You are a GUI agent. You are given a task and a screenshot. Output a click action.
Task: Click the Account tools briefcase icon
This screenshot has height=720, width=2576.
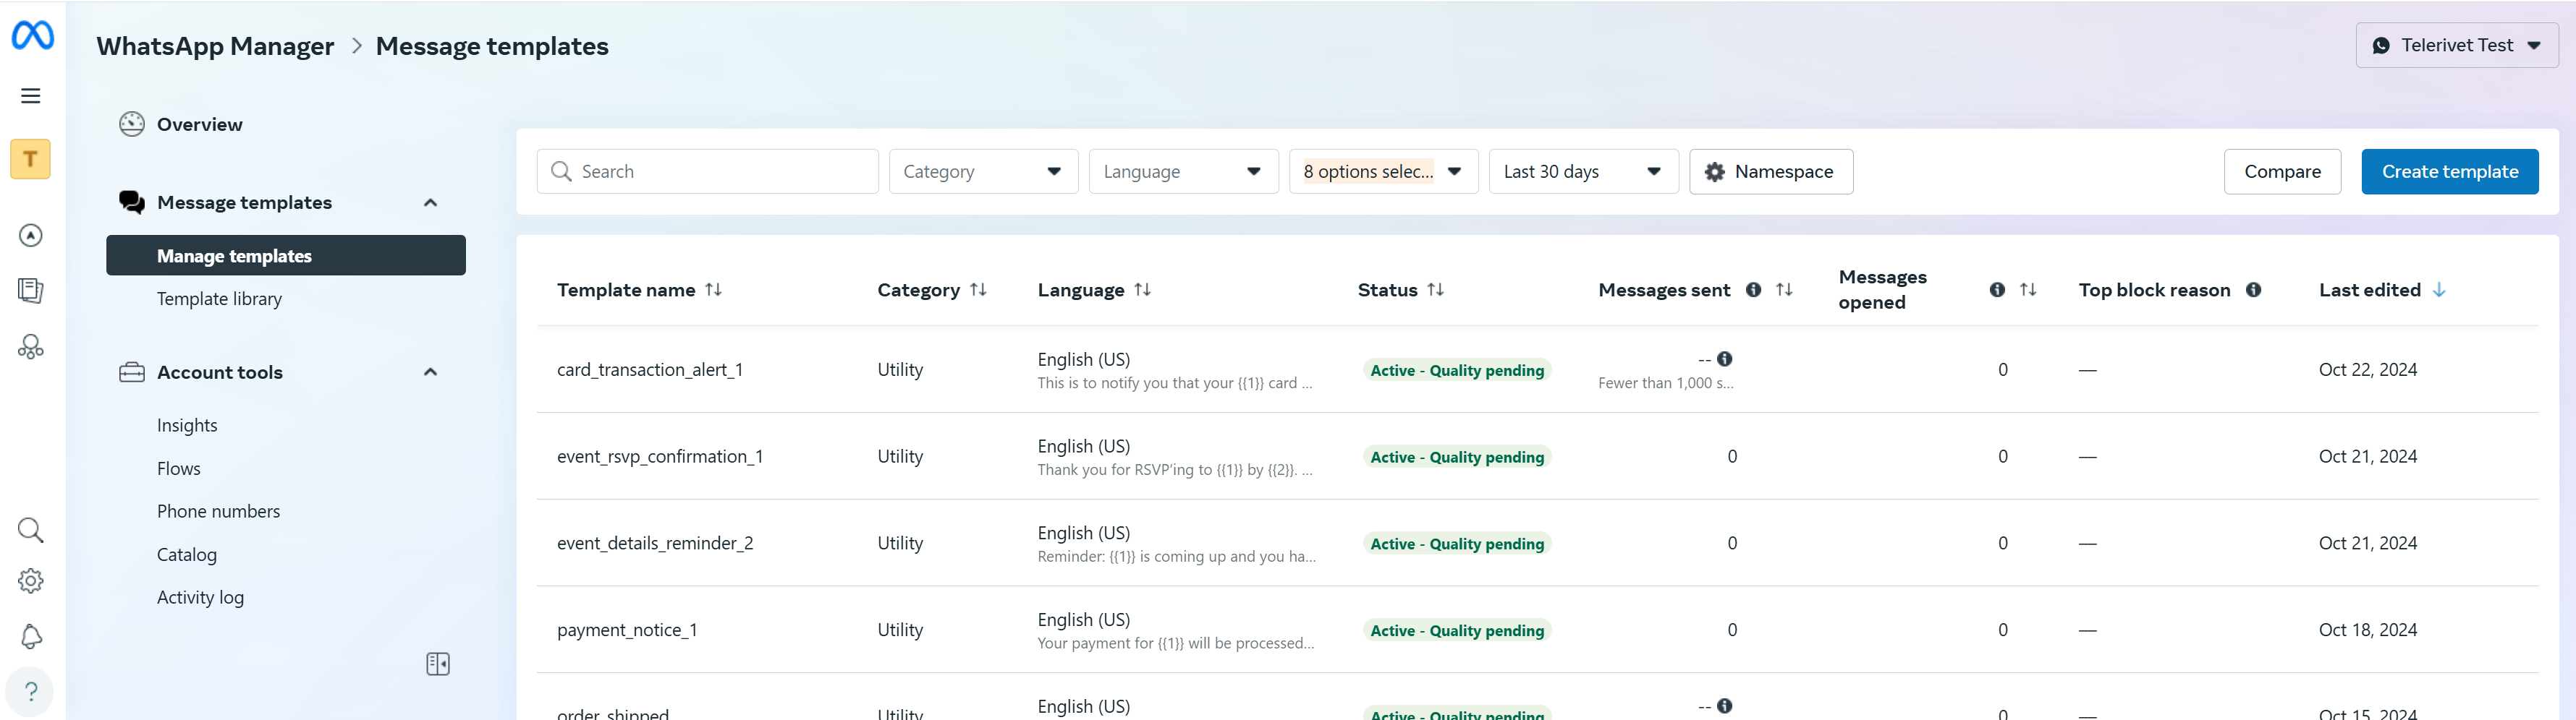132,372
